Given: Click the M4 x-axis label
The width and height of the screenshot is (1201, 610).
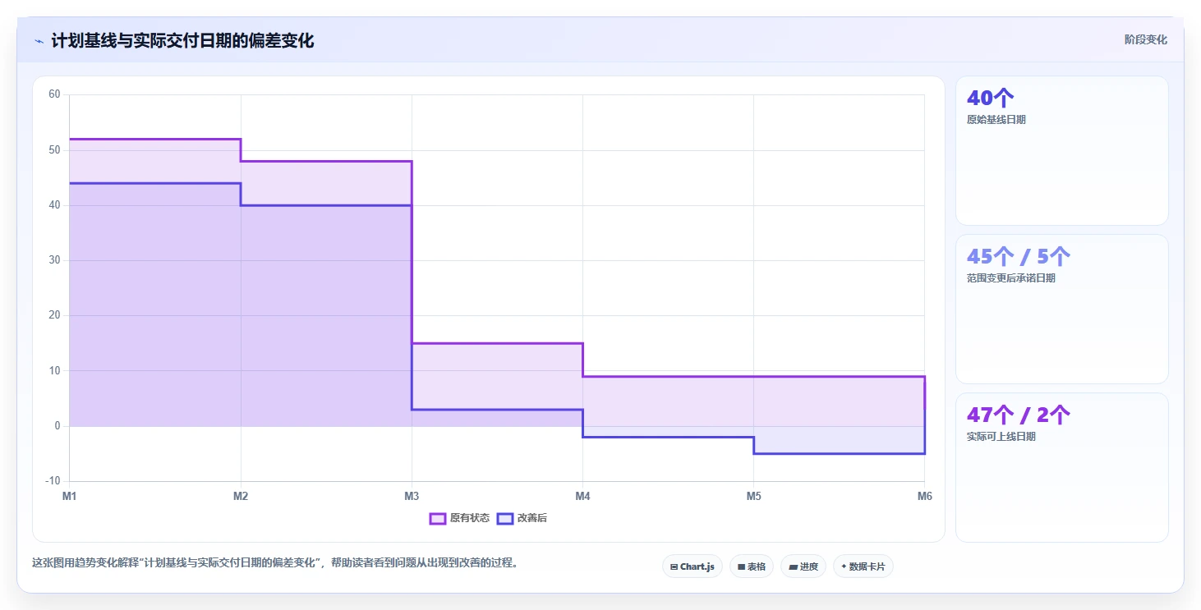Looking at the screenshot, I should pos(582,496).
